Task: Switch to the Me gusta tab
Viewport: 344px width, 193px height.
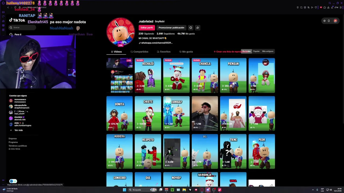Action: tap(186, 52)
